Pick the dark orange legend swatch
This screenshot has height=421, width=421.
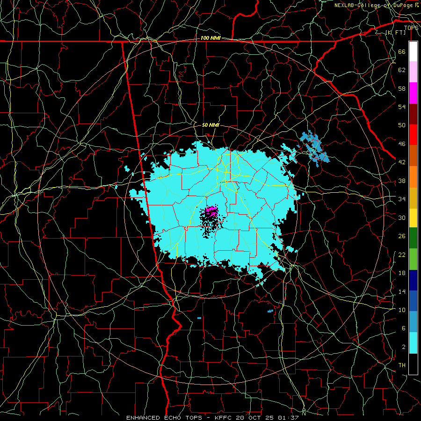pyautogui.click(x=413, y=155)
